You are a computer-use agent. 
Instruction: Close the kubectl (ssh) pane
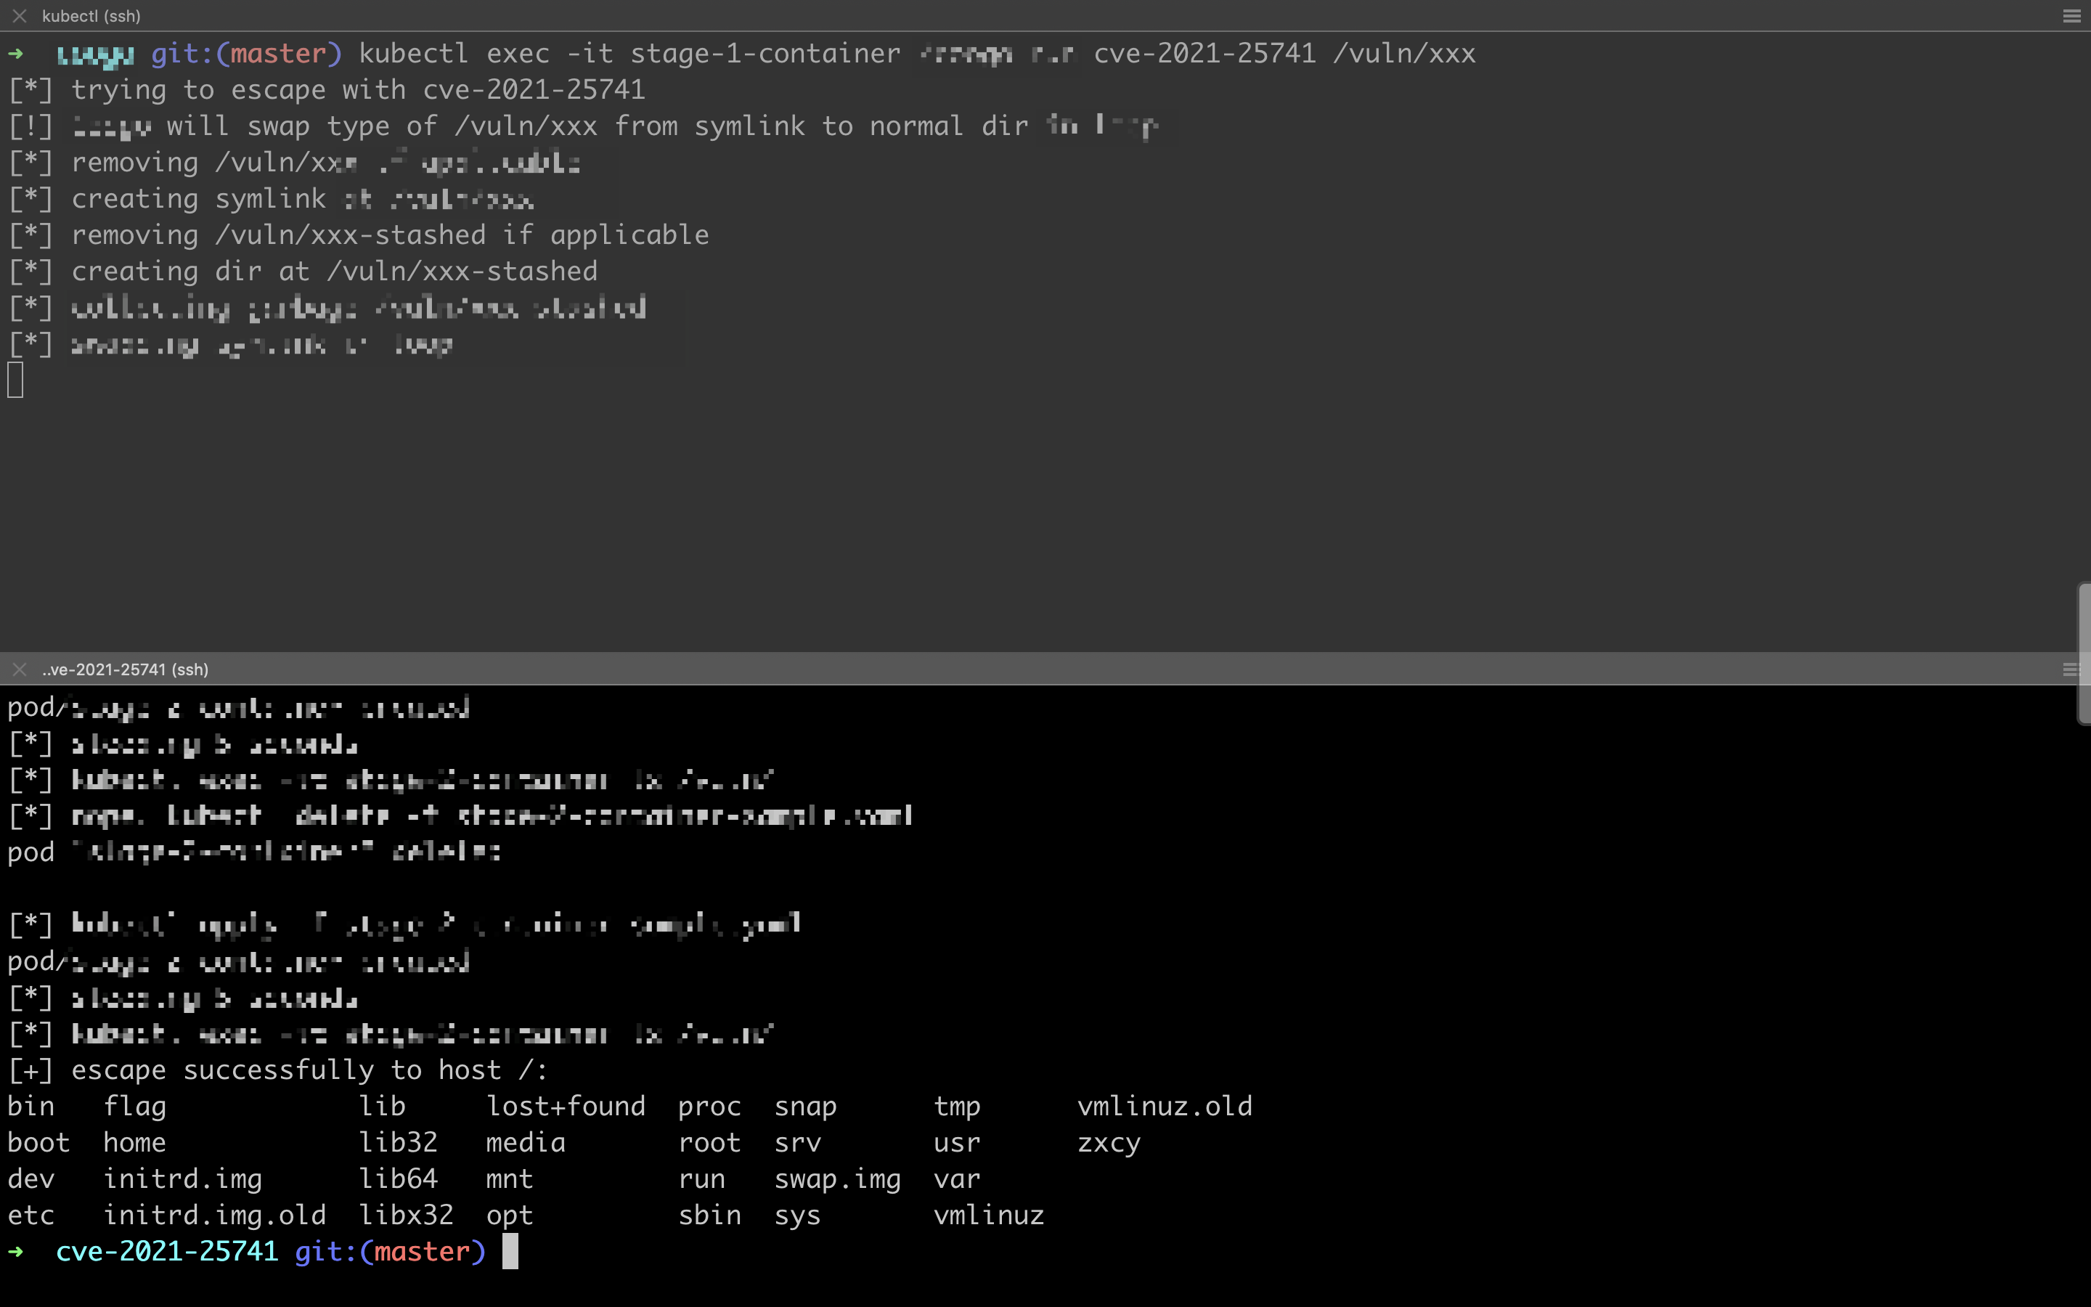point(20,15)
